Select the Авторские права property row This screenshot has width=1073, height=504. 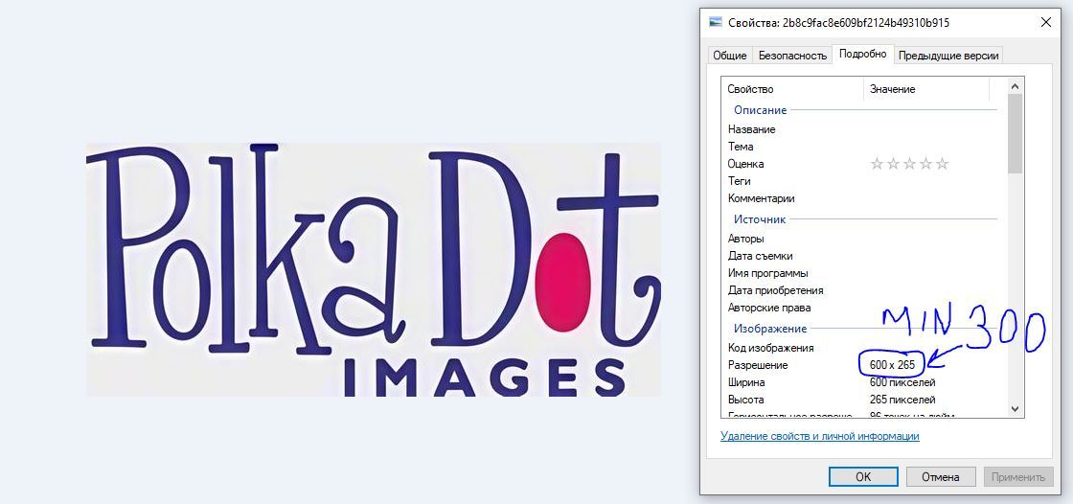pyautogui.click(x=864, y=308)
